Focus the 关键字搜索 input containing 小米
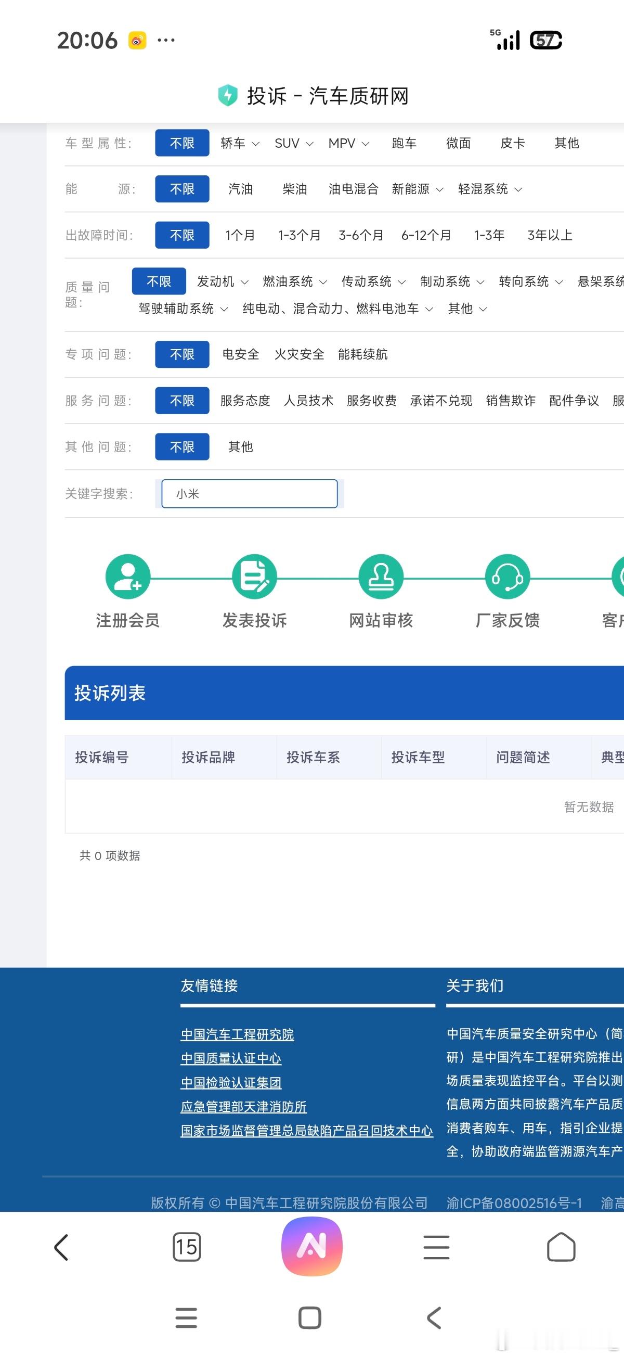Screen dimensions: 624x1357 point(250,494)
